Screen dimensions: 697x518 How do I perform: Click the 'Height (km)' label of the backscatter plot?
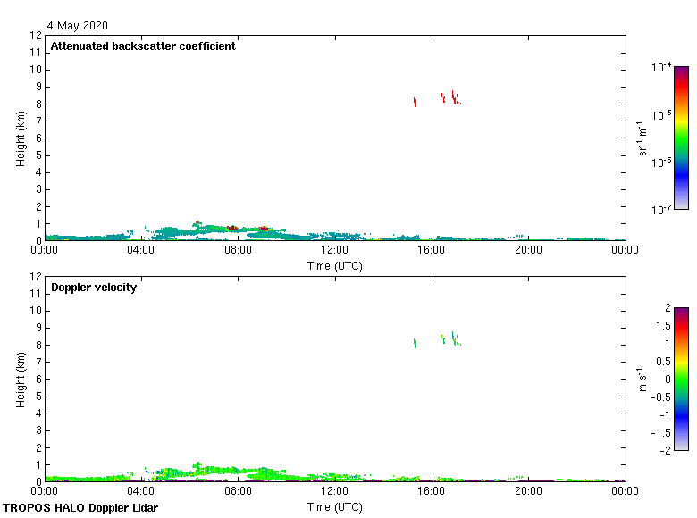point(21,138)
